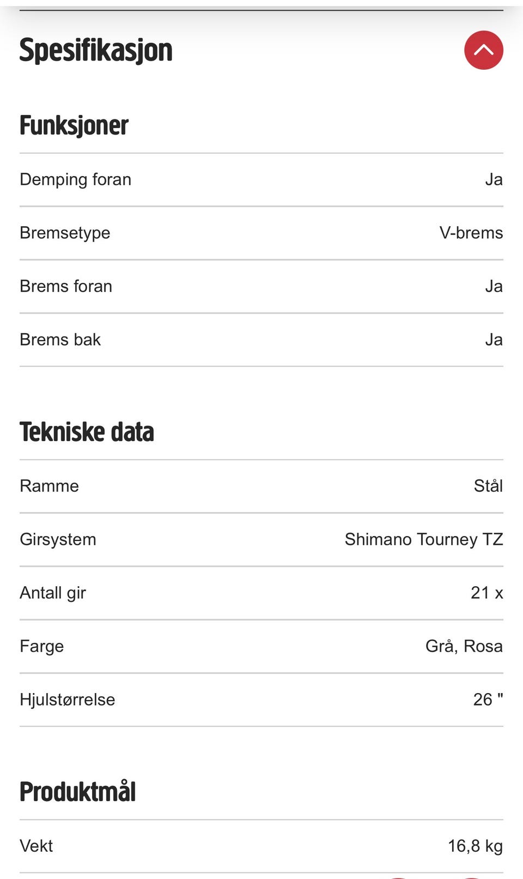Select the Tekniske data heading
Image resolution: width=523 pixels, height=879 pixels.
[x=87, y=432]
